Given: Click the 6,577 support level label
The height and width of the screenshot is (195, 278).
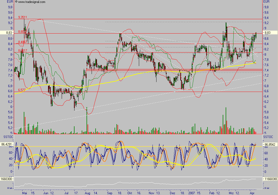Looking at the screenshot, I should click(22, 90).
